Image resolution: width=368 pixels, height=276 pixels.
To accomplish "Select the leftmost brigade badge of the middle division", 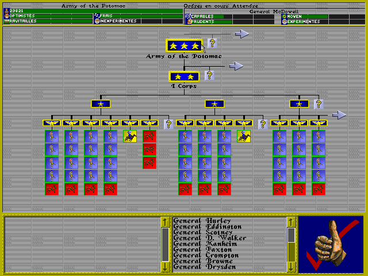I will tap(185, 123).
